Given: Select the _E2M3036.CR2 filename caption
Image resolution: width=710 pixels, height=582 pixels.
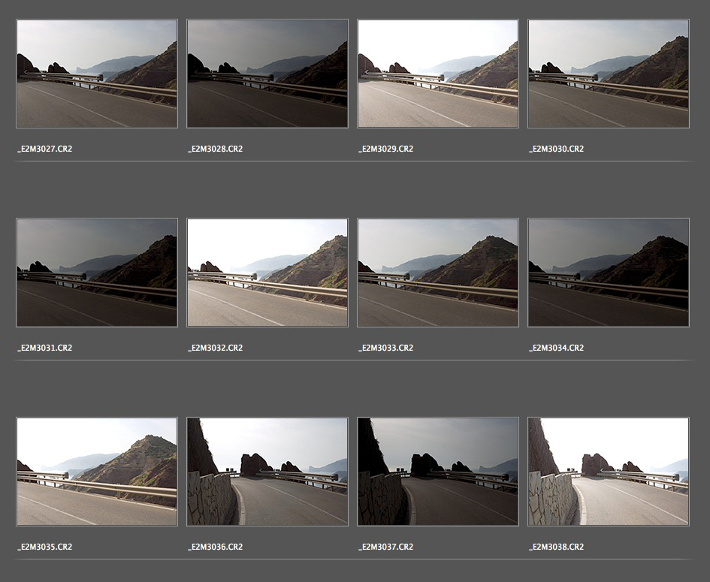Looking at the screenshot, I should 216,547.
